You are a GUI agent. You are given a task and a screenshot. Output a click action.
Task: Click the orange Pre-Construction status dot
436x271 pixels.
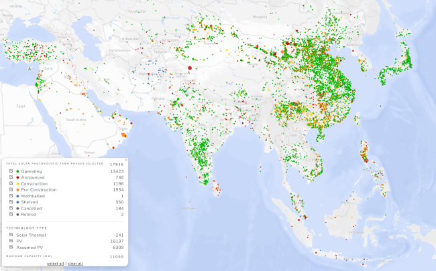[17, 190]
